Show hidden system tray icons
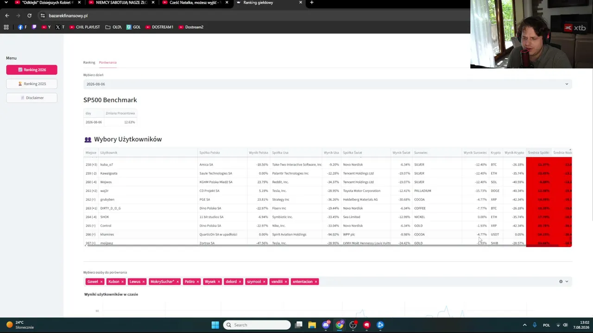593x333 pixels. click(x=524, y=325)
